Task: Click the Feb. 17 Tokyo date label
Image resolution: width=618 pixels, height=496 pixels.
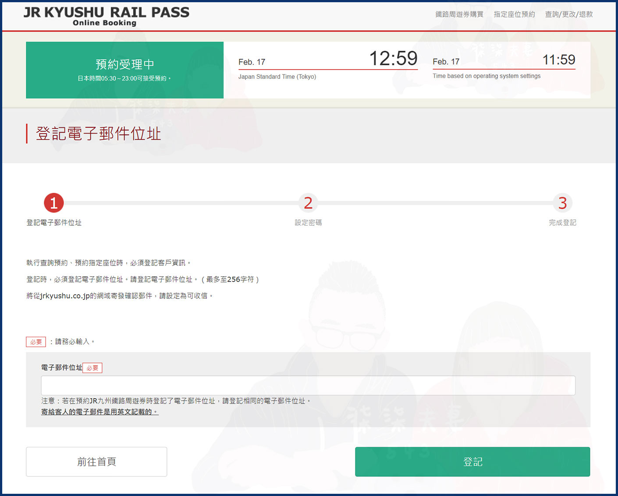Action: tap(252, 62)
